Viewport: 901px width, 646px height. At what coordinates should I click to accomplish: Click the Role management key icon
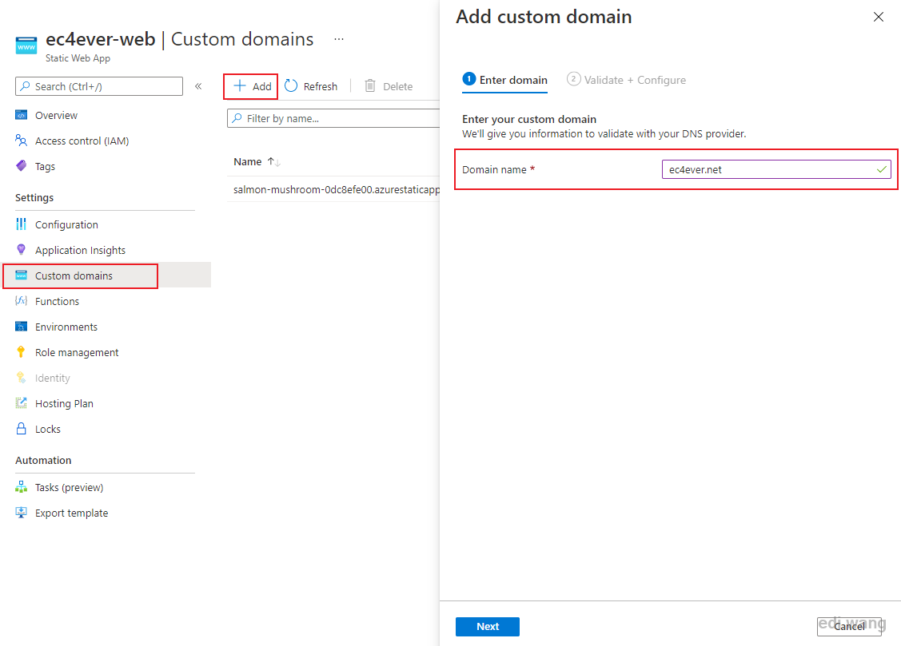point(22,351)
